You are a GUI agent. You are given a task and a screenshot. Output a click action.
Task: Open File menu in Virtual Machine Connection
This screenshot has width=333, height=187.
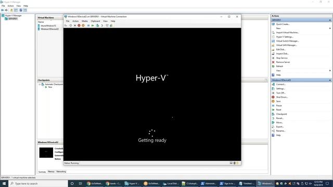click(x=68, y=21)
